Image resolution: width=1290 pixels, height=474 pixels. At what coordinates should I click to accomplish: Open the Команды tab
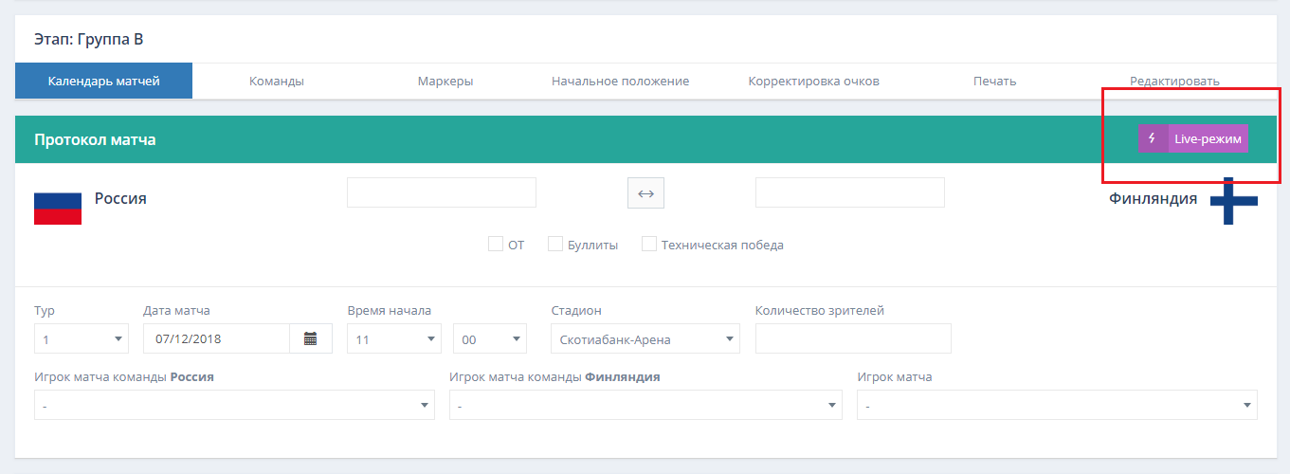pyautogui.click(x=277, y=81)
